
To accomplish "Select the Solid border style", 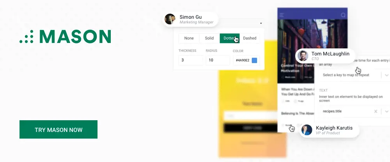I will [209, 38].
